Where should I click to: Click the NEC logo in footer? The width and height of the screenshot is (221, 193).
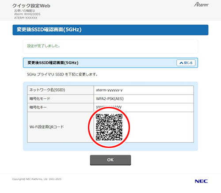point(201,181)
